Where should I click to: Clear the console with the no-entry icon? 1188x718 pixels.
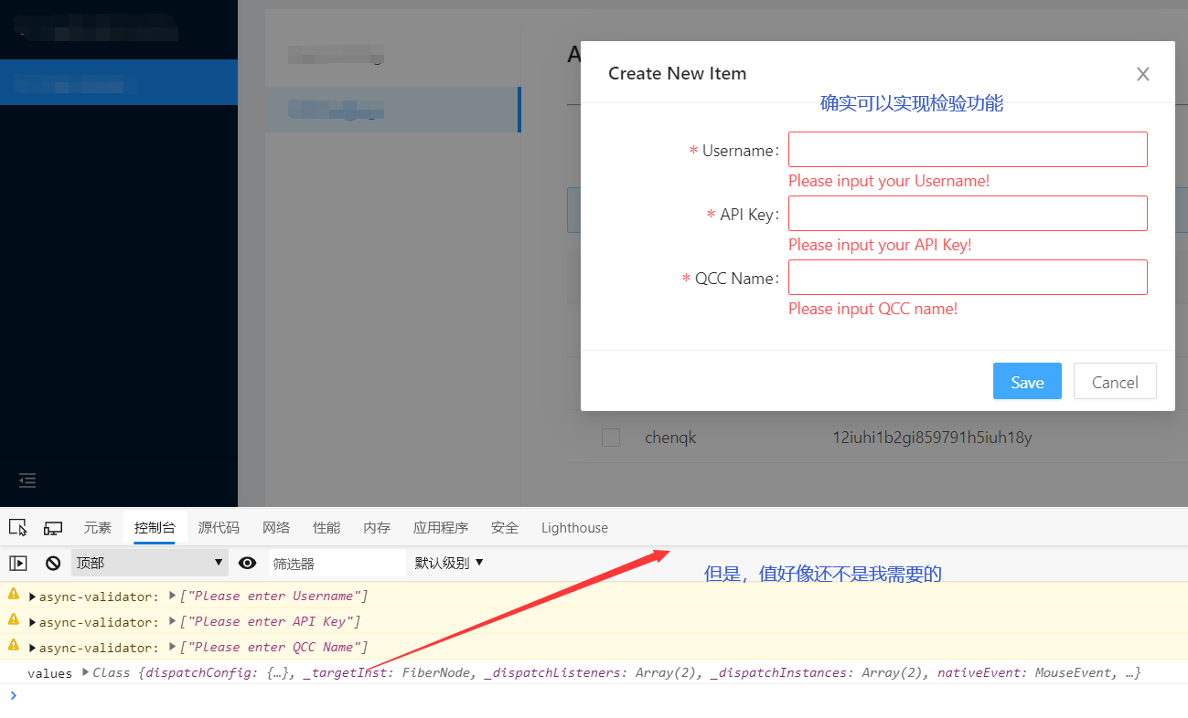tap(52, 563)
